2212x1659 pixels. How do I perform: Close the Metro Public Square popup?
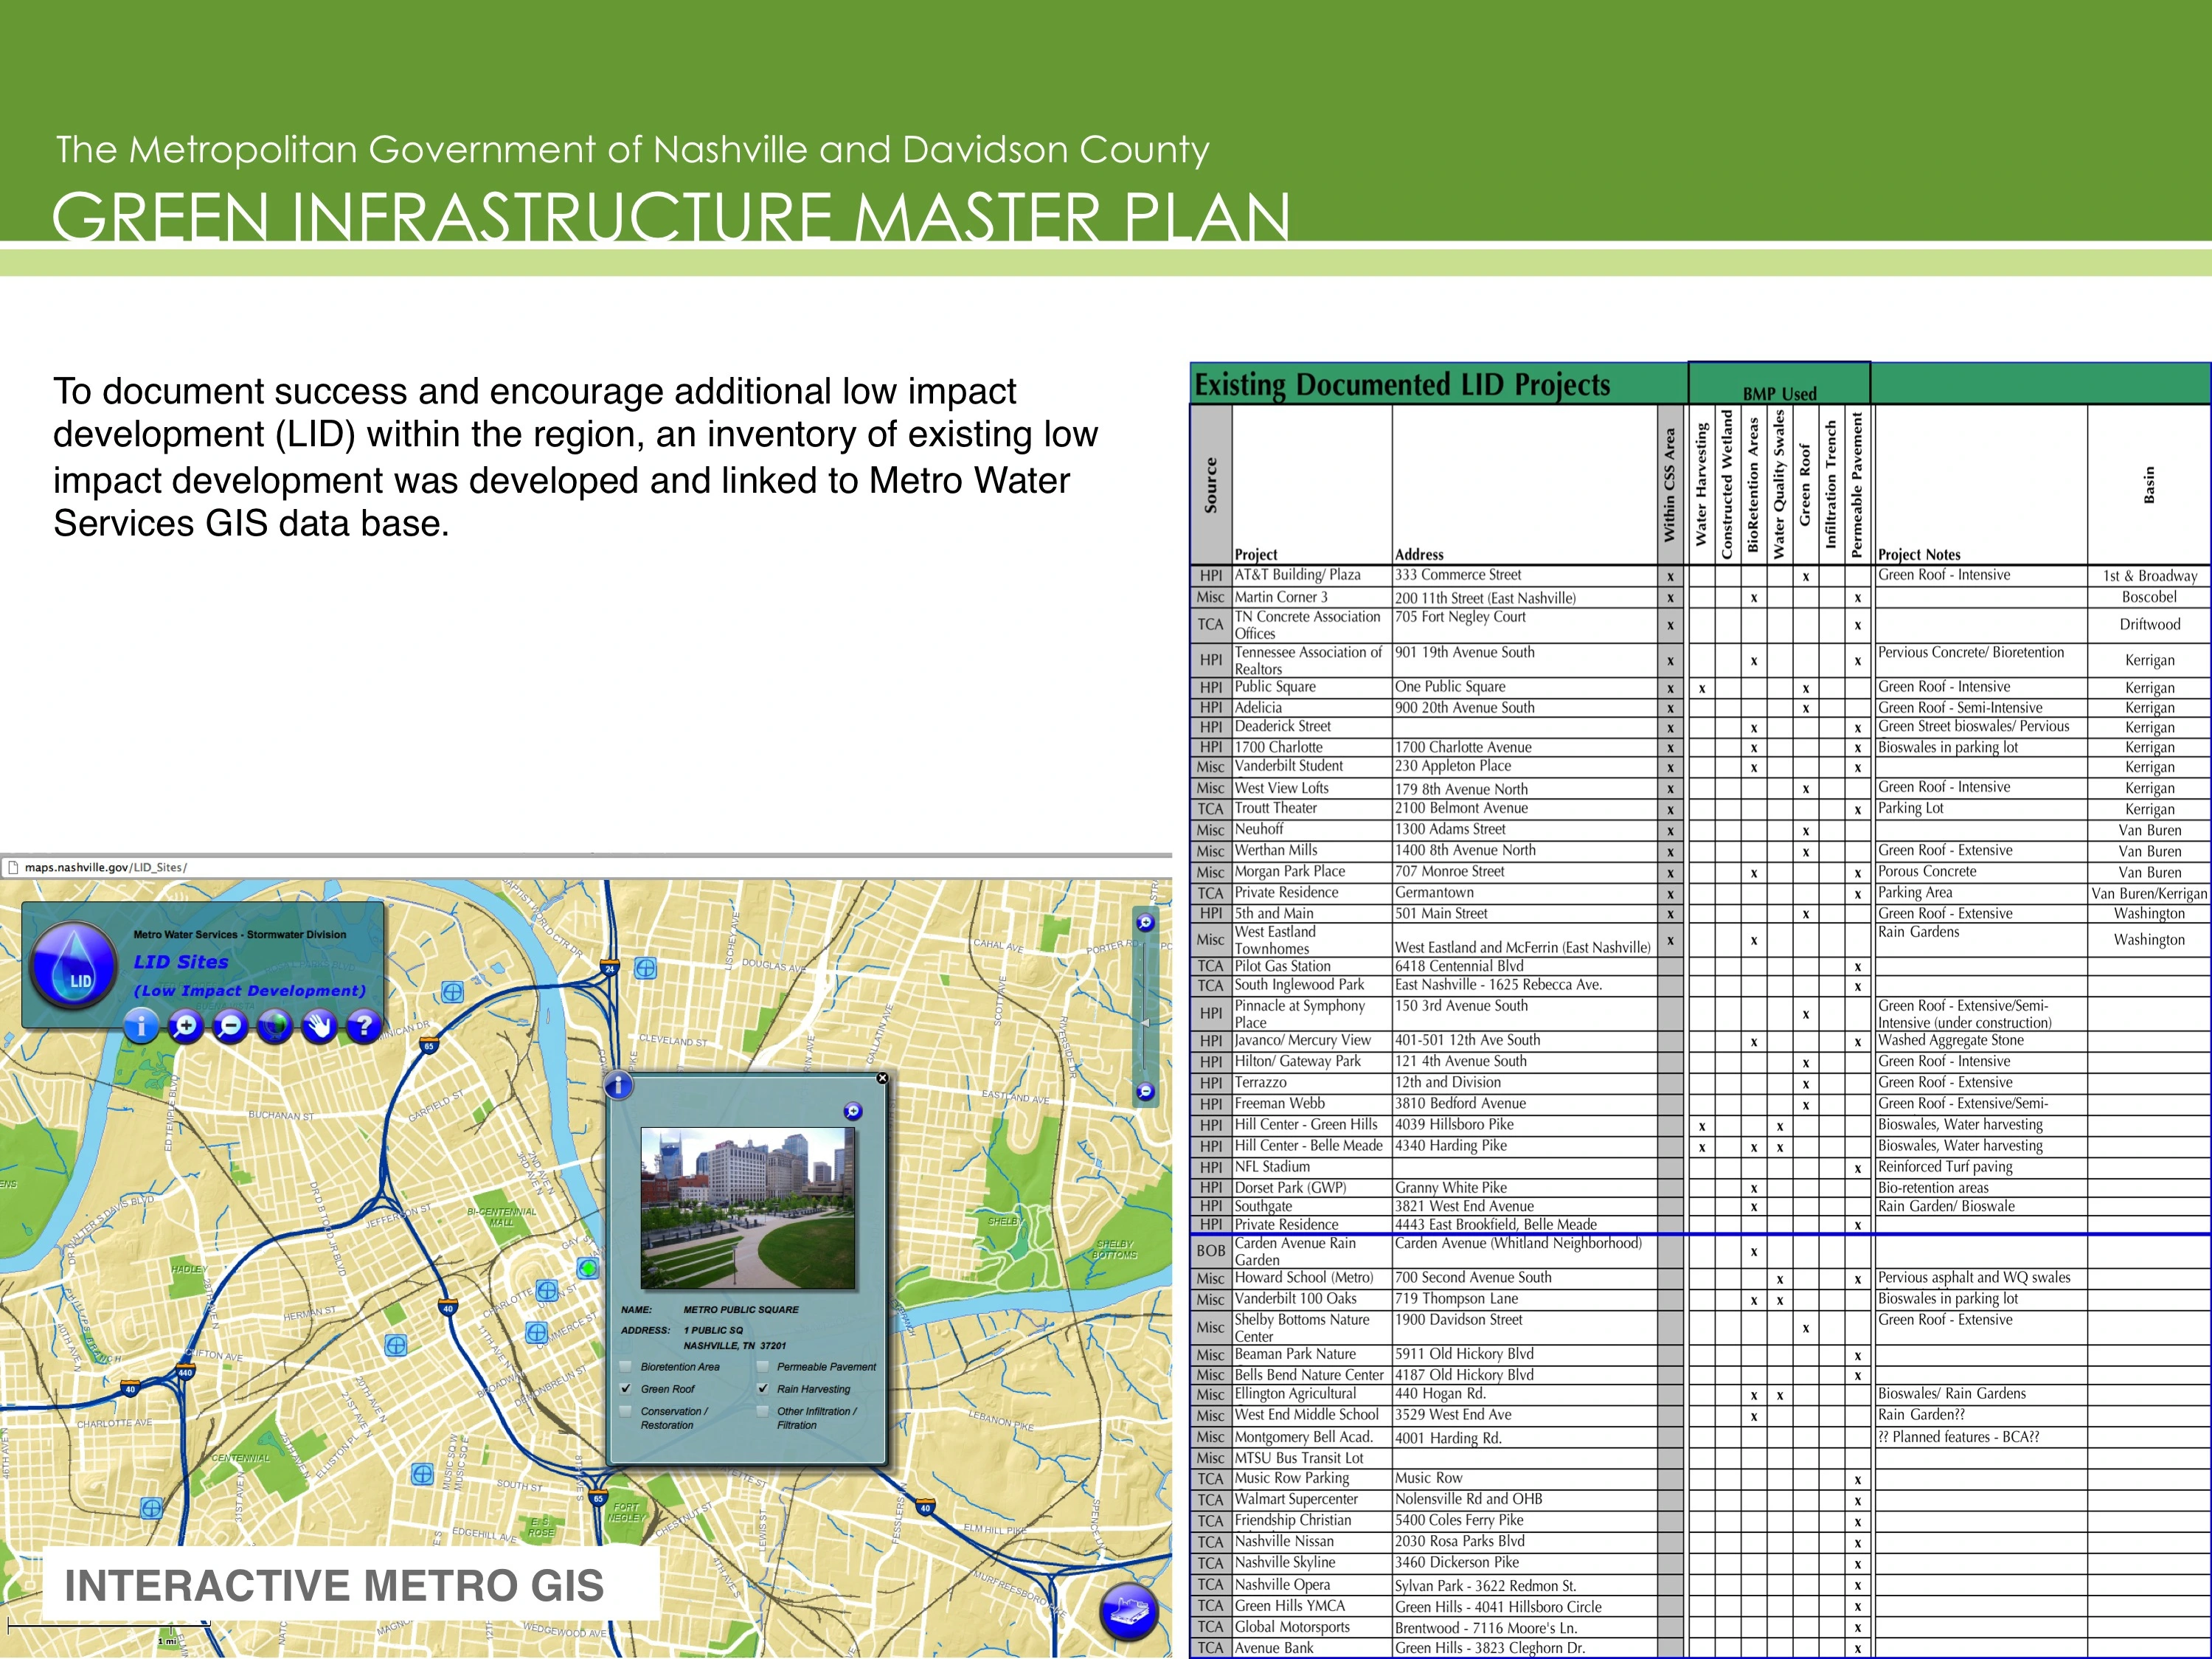coord(882,1078)
